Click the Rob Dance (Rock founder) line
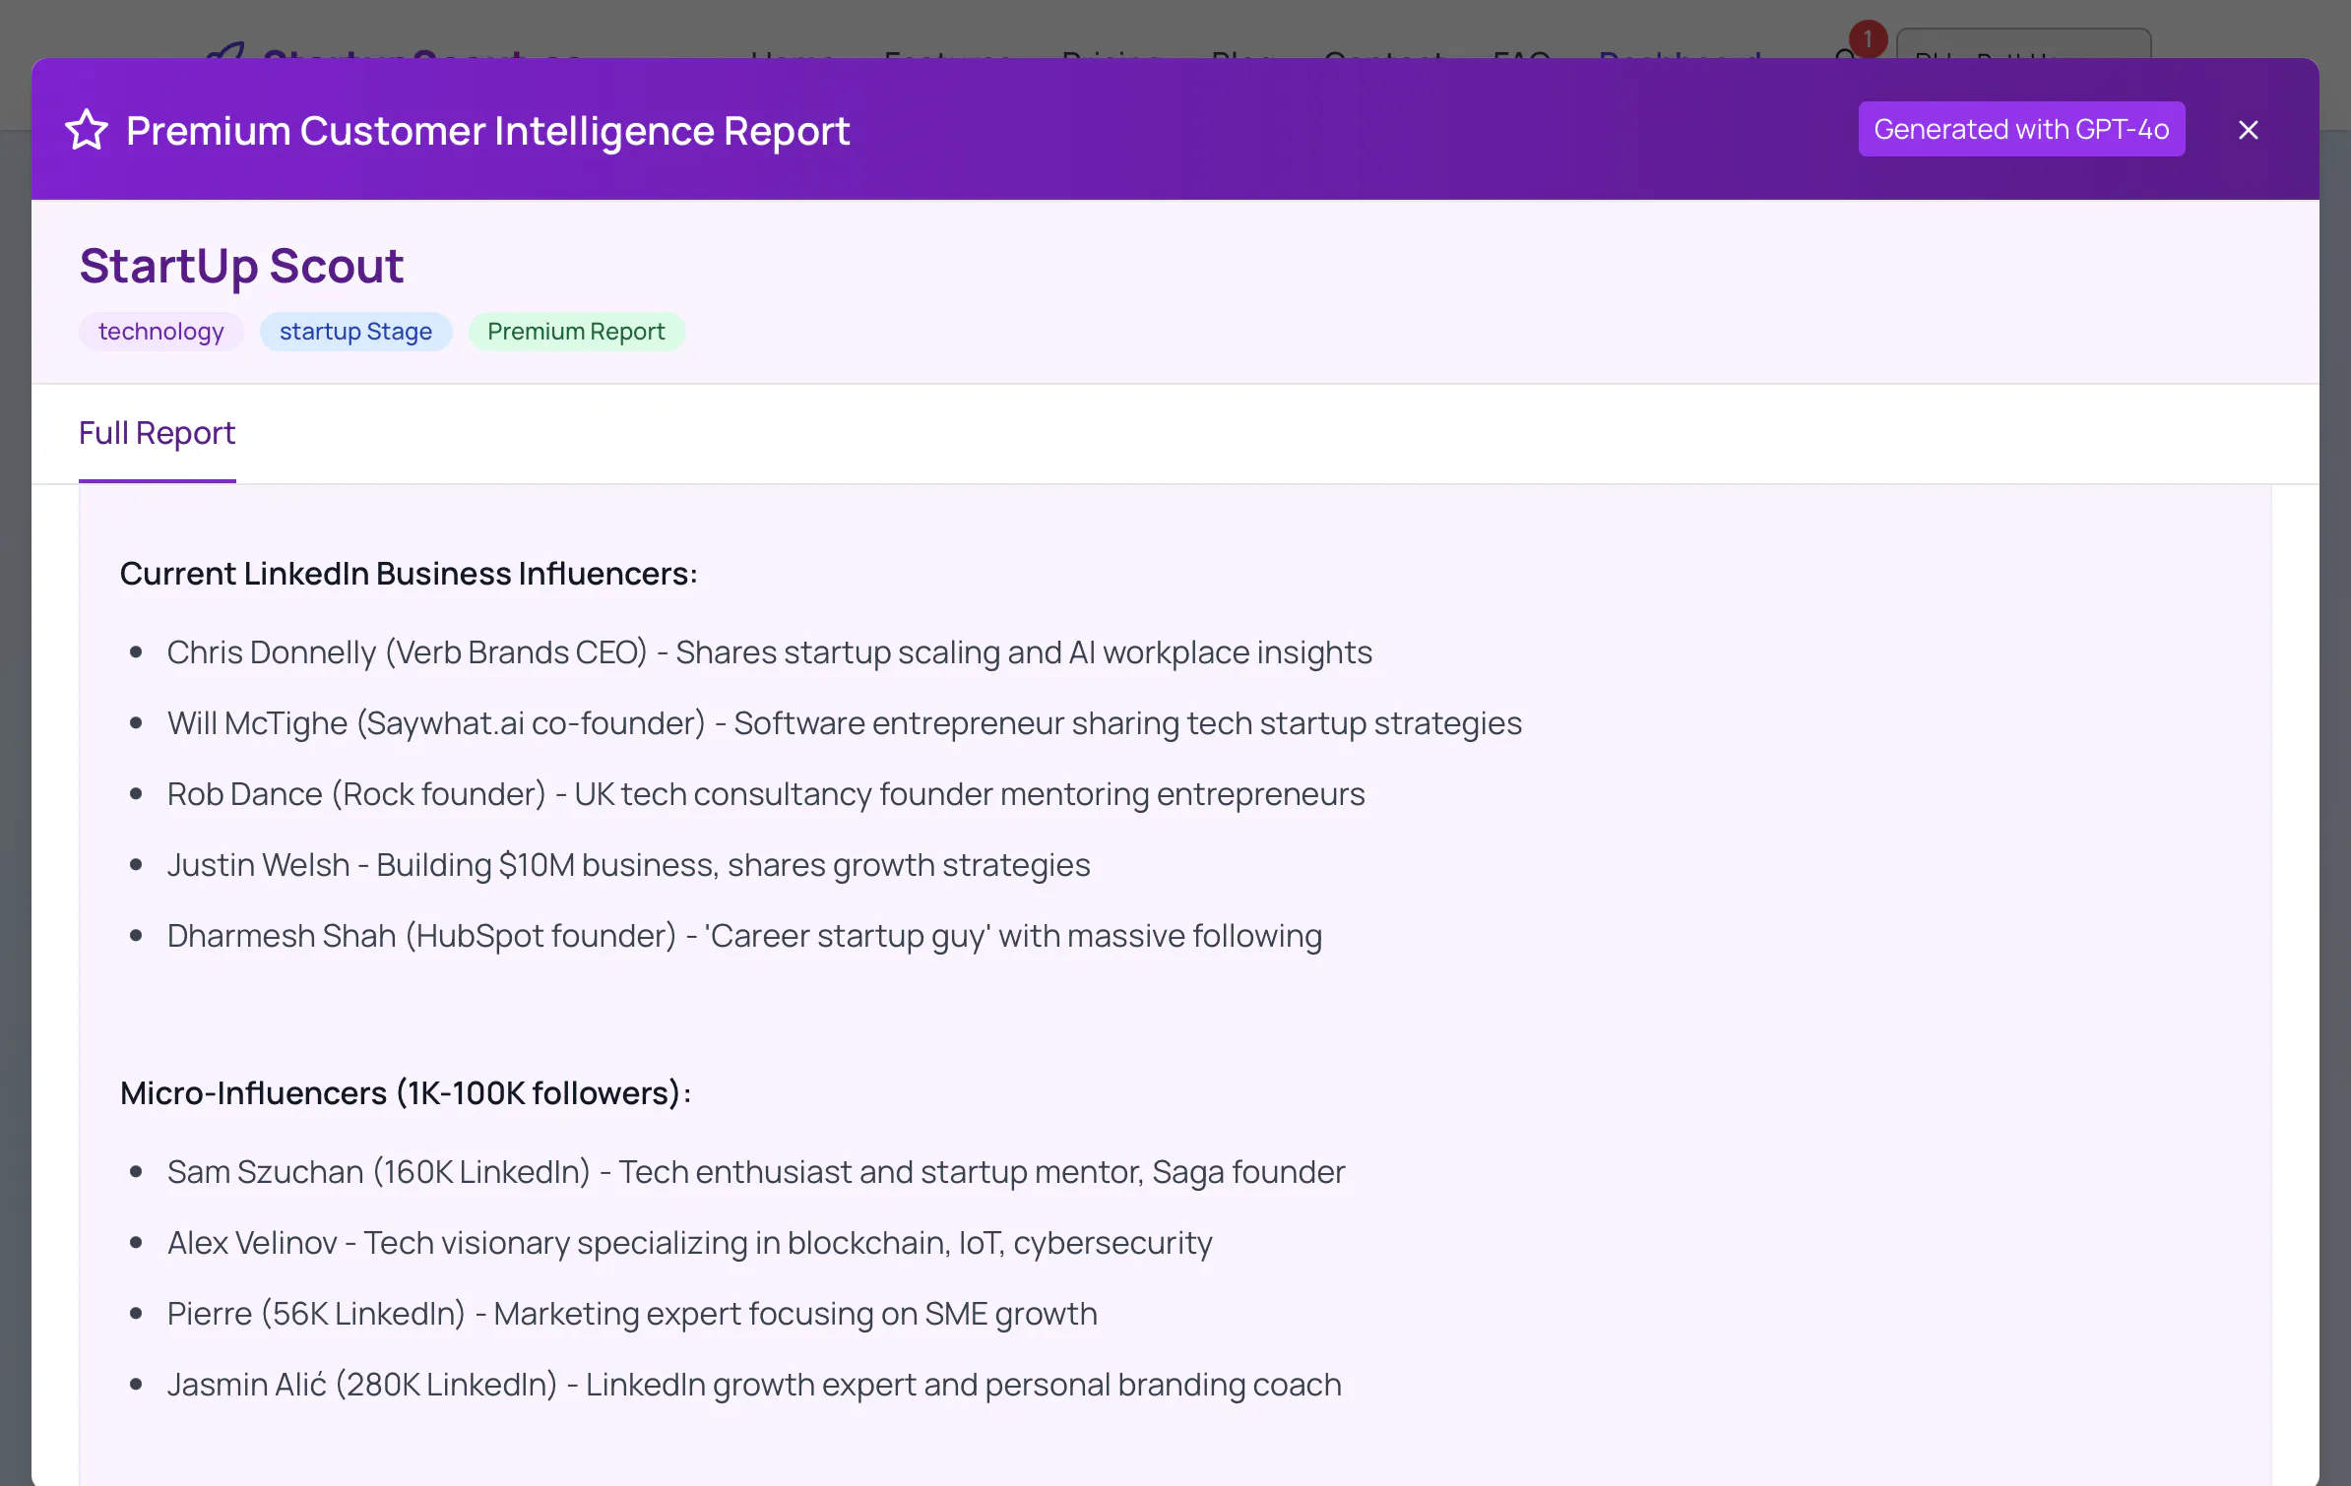The image size is (2351, 1486). click(766, 793)
